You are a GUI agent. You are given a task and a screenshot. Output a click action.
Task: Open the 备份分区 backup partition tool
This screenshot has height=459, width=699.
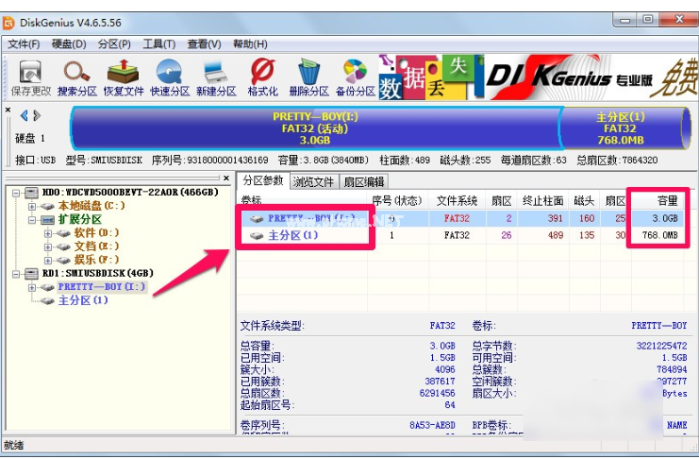coord(355,77)
